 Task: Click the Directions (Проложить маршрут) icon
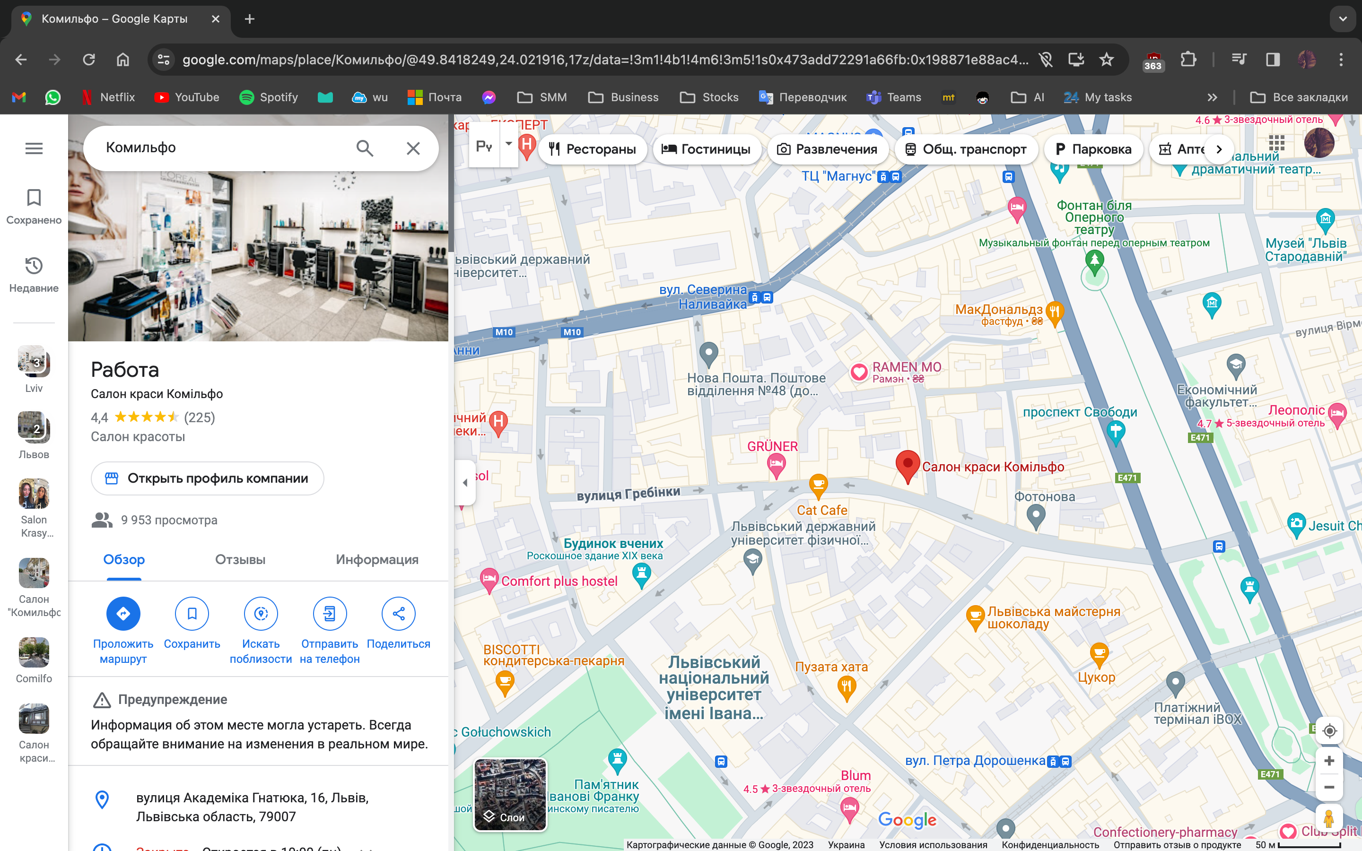[123, 614]
